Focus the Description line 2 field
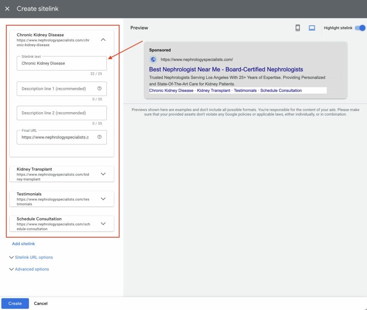This screenshot has height=310, width=367. pos(62,113)
